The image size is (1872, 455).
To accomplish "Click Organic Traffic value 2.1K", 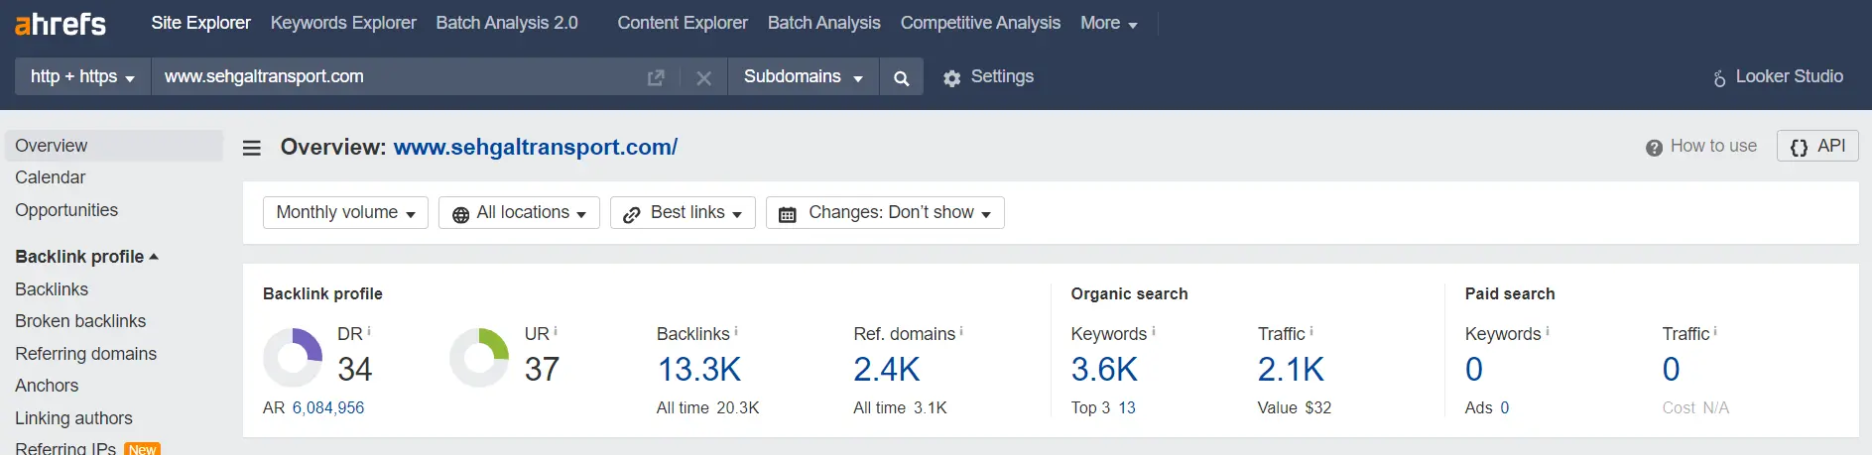I will click(1291, 370).
